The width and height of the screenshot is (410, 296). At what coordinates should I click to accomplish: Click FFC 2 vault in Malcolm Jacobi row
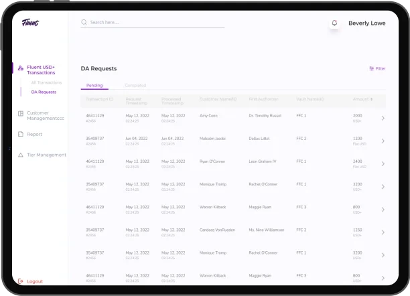point(301,139)
